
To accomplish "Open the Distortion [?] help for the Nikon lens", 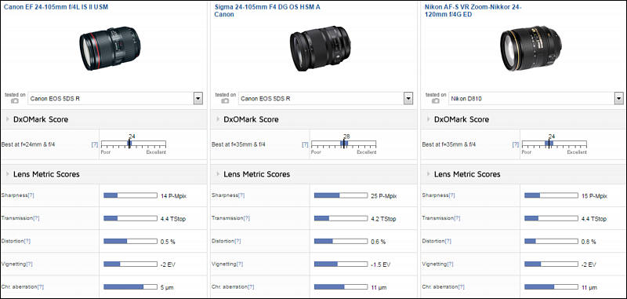I will [448, 241].
